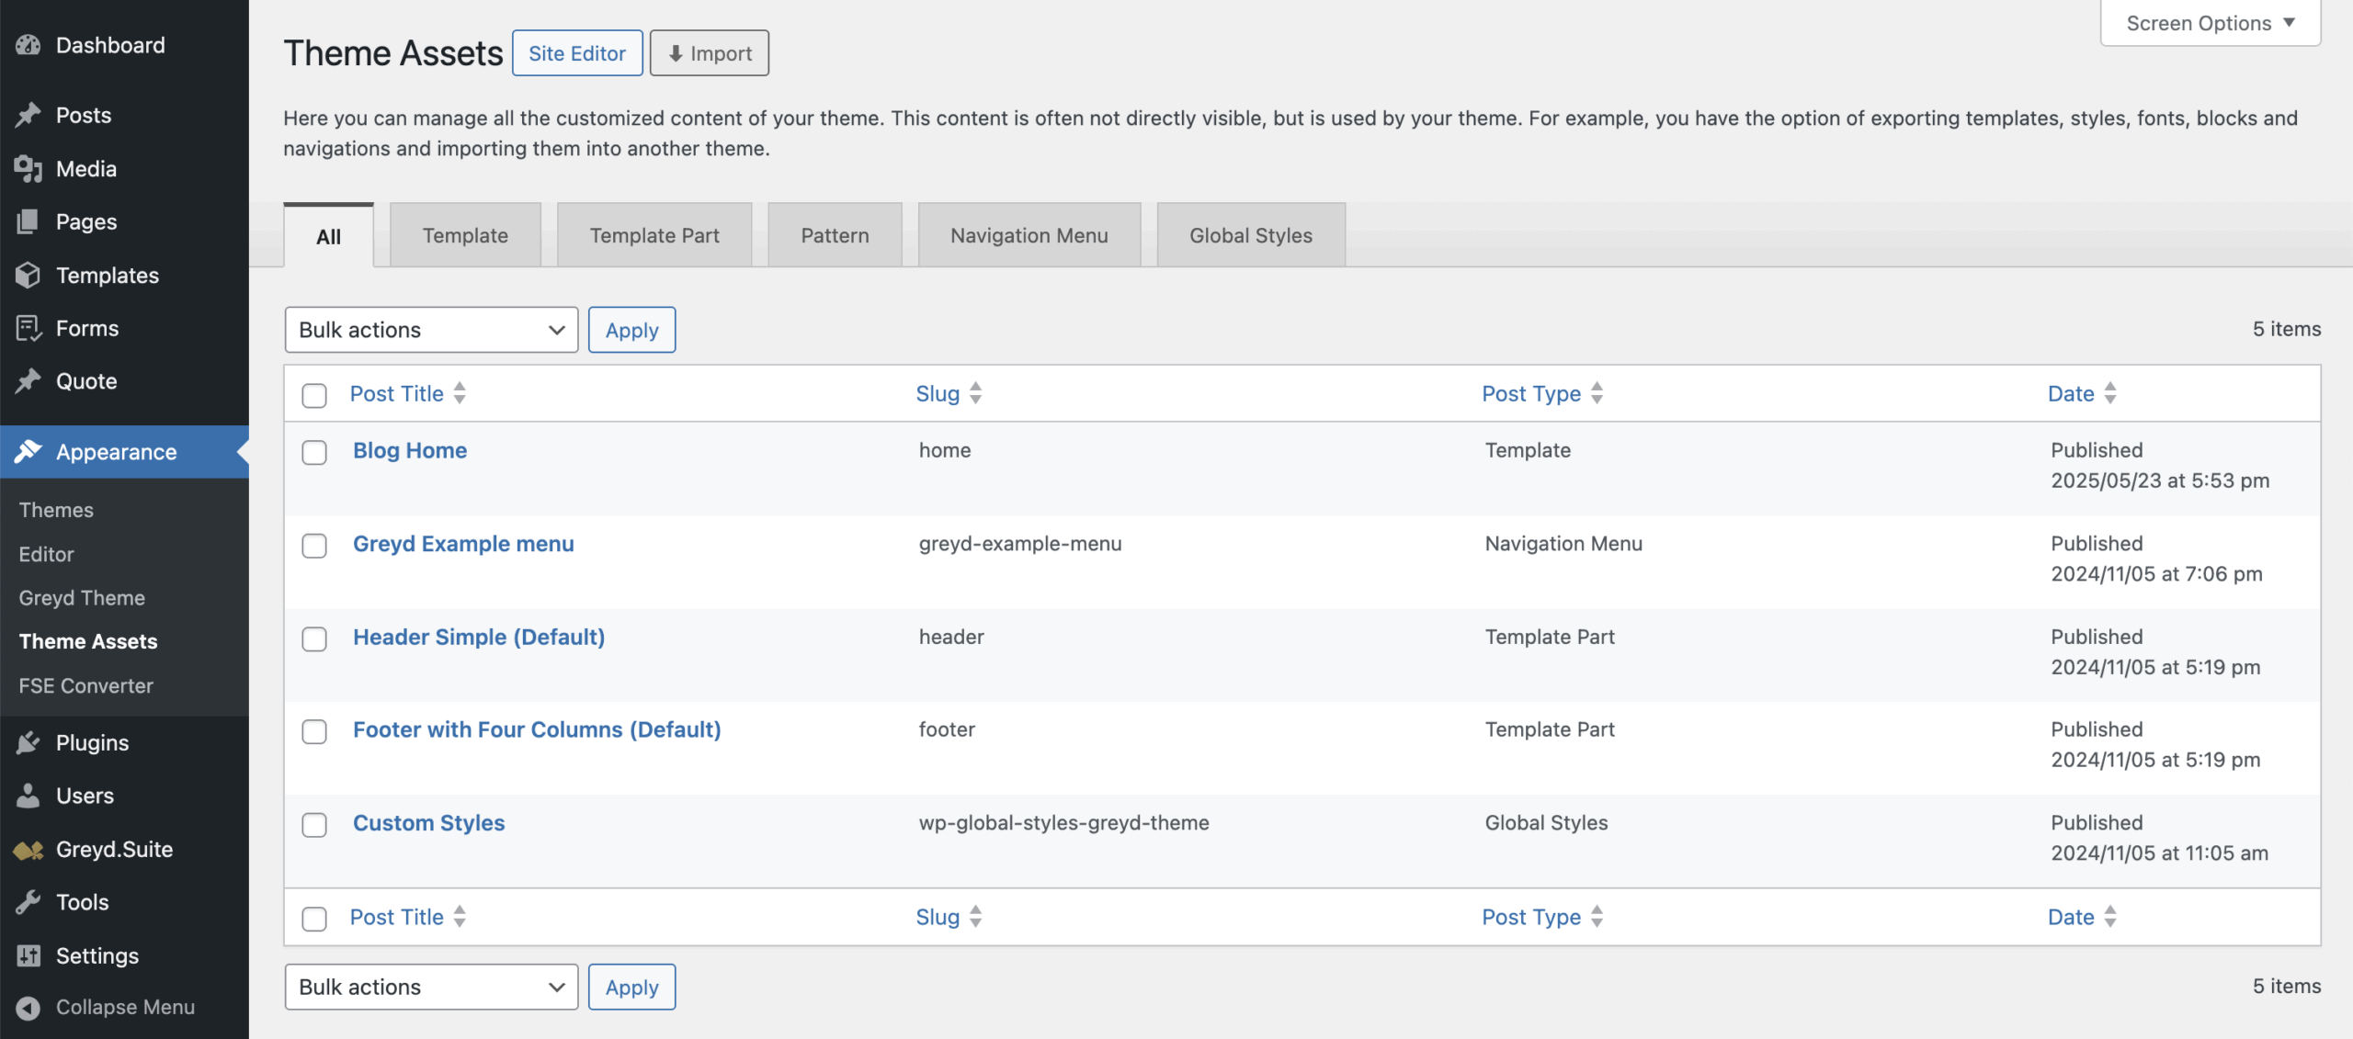Screen dimensions: 2353x1039
Task: Check the Greyd Example menu row checkbox
Action: [314, 546]
